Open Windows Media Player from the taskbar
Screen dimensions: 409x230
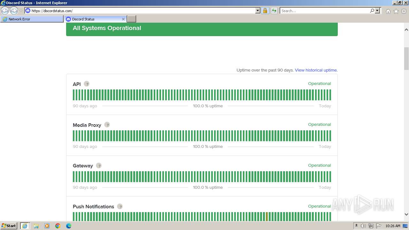[47, 226]
